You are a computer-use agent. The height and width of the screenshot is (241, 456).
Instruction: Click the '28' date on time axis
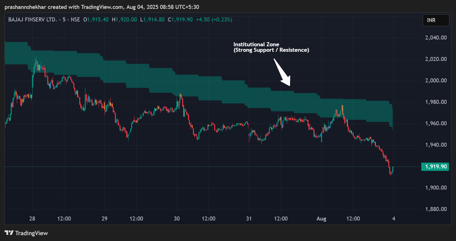pyautogui.click(x=32, y=219)
